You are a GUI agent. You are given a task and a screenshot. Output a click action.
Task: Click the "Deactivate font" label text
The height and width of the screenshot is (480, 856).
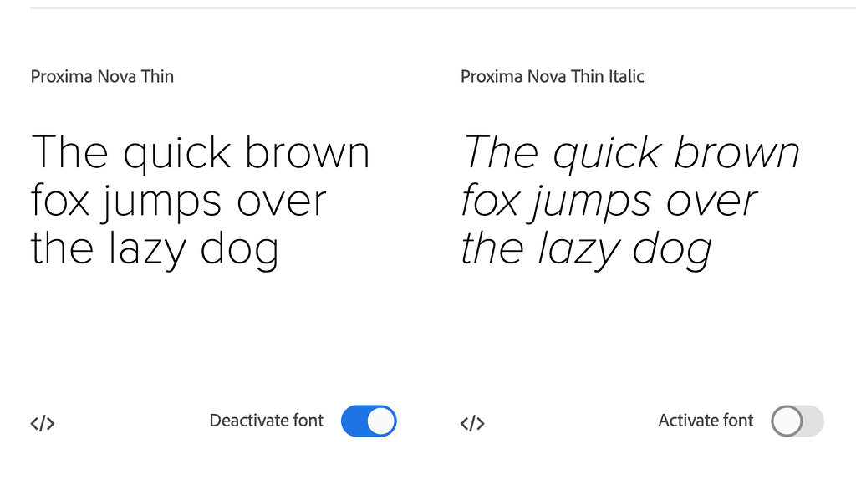[266, 421]
